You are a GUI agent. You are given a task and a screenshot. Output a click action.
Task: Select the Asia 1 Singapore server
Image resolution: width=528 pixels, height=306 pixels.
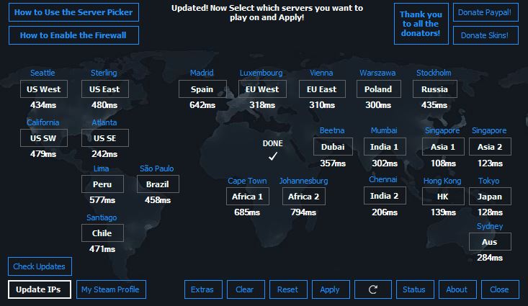(442, 146)
